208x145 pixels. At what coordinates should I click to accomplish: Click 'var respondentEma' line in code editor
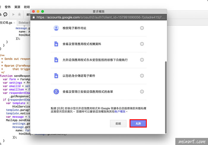pyautogui.click(x=16, y=93)
